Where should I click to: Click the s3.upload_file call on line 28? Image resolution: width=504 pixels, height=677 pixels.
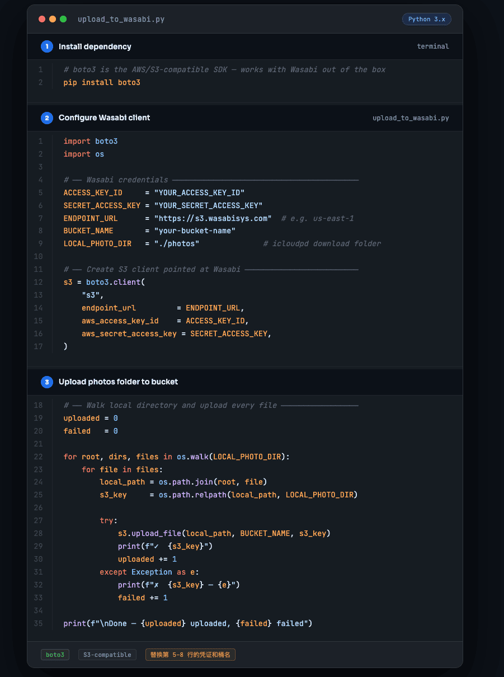click(x=150, y=534)
